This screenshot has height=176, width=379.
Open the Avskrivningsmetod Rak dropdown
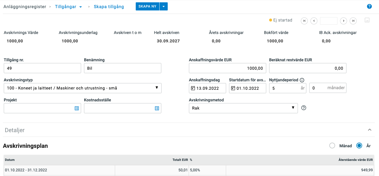point(243,108)
